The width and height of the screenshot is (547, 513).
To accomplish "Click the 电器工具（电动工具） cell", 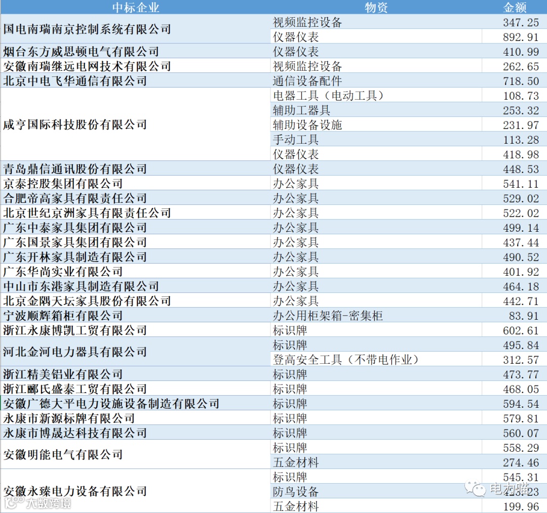I will pyautogui.click(x=376, y=95).
